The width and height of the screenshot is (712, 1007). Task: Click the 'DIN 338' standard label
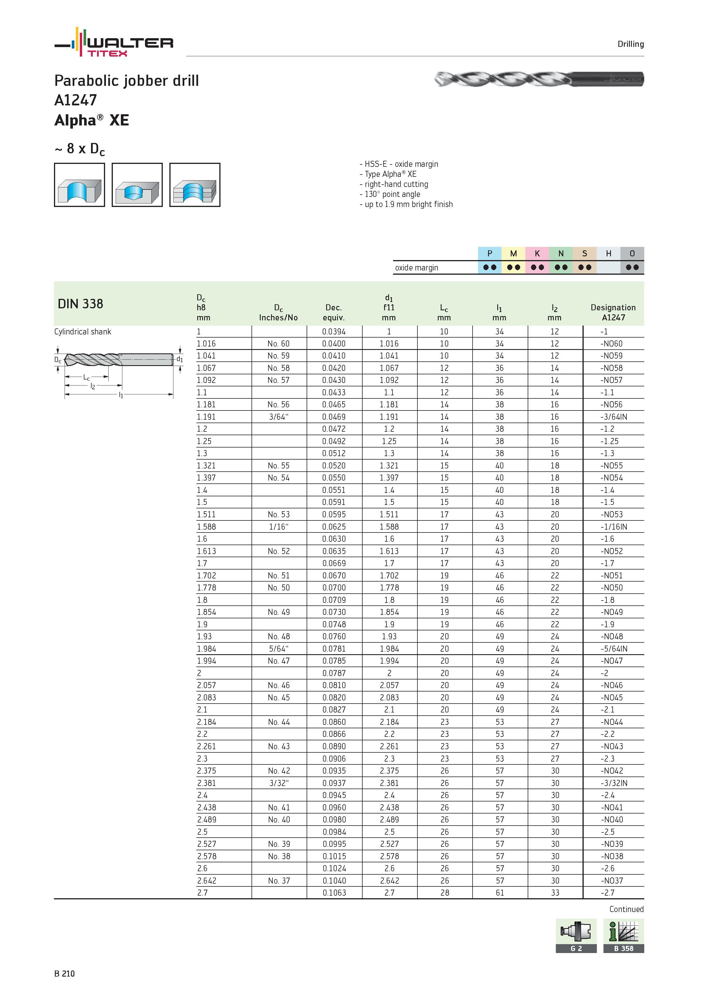[80, 303]
